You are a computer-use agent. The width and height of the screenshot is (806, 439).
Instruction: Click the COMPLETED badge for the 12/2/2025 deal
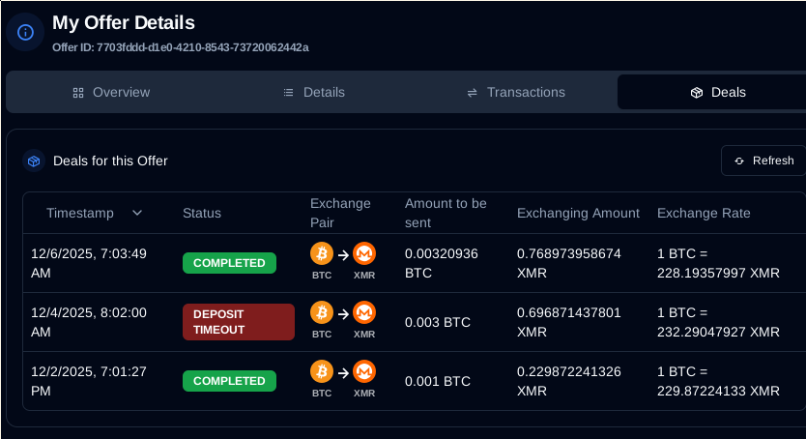click(229, 381)
